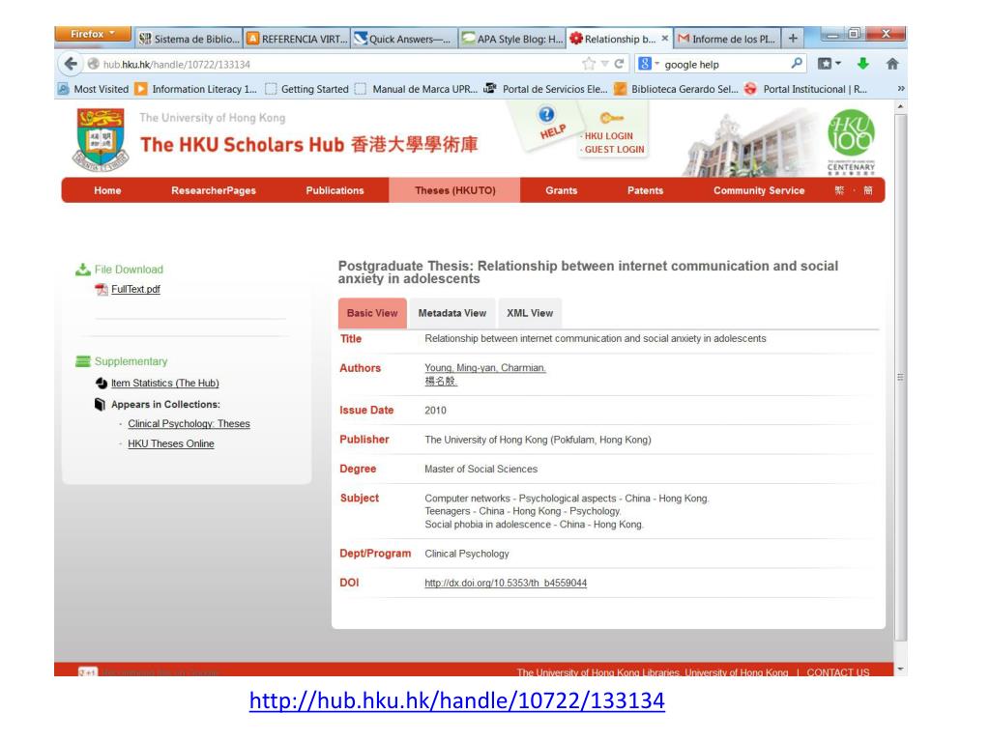
Task: Expand the search engine selector arrow
Action: click(656, 64)
